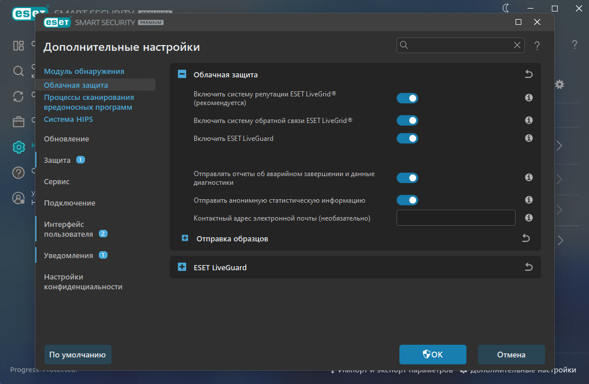
Task: Reset ESET LiveGuard section to defaults
Action: click(529, 267)
